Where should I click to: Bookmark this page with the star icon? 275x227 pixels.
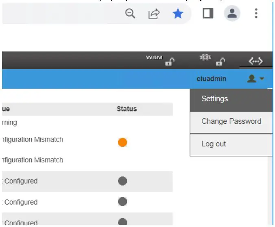[178, 14]
